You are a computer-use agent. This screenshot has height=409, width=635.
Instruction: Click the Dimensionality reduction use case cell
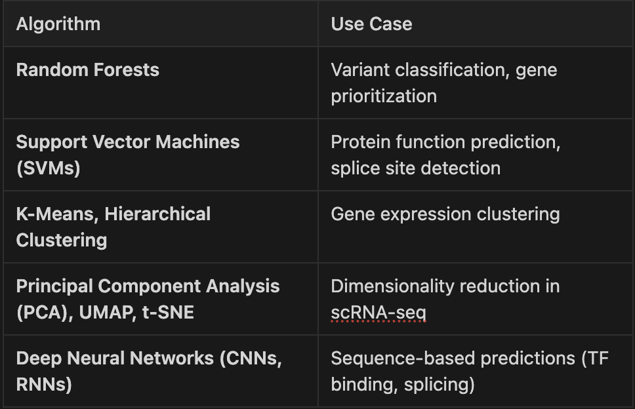pos(445,286)
